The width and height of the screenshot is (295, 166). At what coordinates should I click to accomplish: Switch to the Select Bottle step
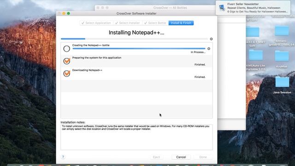155,23
